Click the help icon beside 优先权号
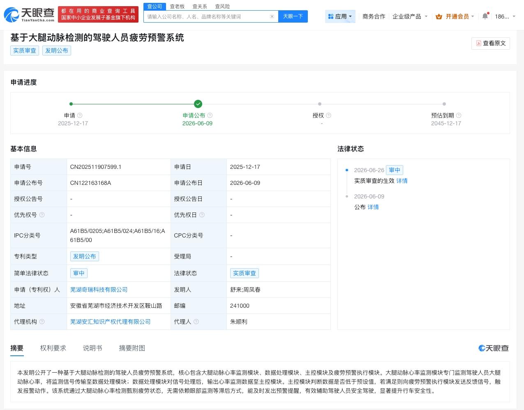Image resolution: width=524 pixels, height=410 pixels. 42,215
